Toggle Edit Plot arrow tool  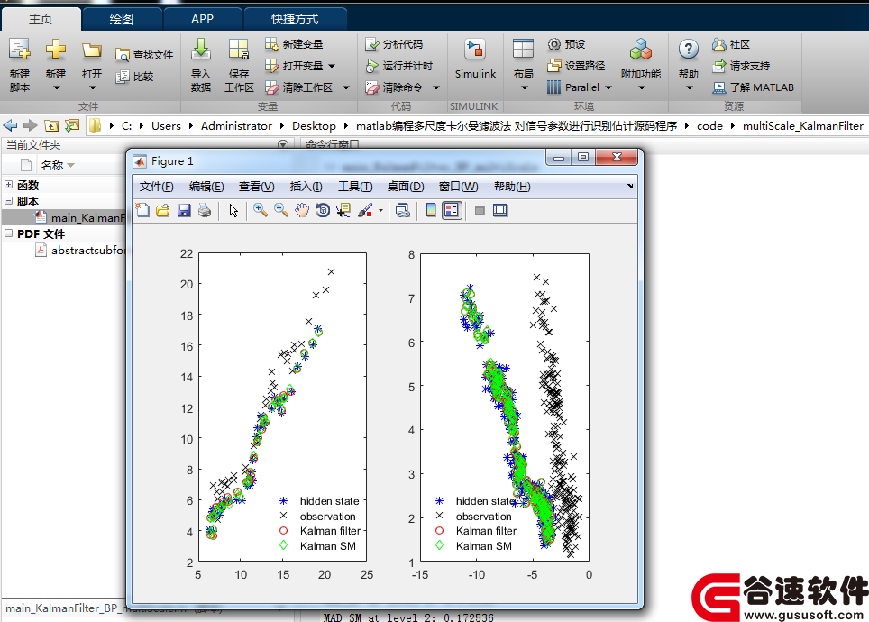point(233,211)
